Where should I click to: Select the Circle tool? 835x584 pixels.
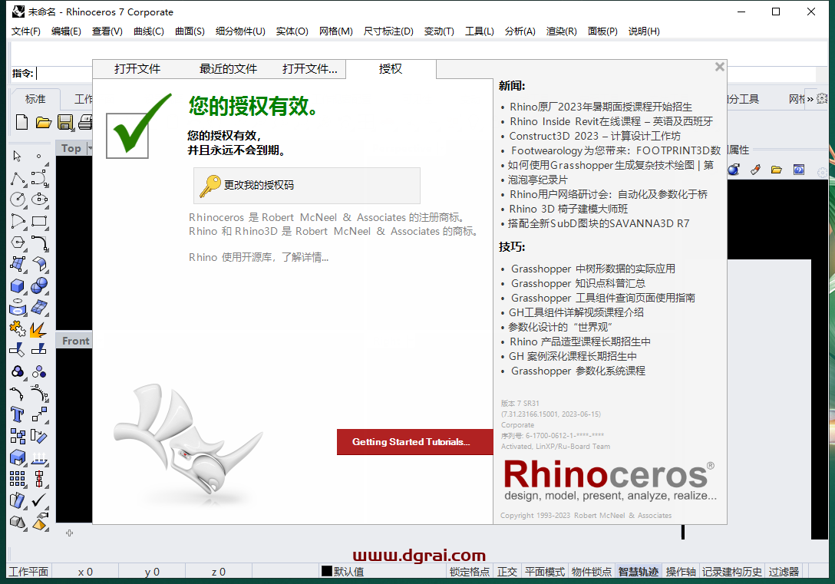[18, 199]
